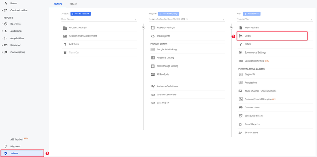Expand the Acquisition reports arrow
317x157 pixels.
point(2,38)
